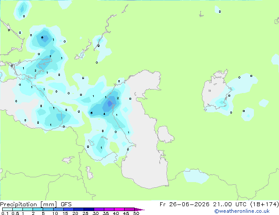Open the weatheronline.co.uk copyright link
The height and width of the screenshot is (215, 279).
242,211
